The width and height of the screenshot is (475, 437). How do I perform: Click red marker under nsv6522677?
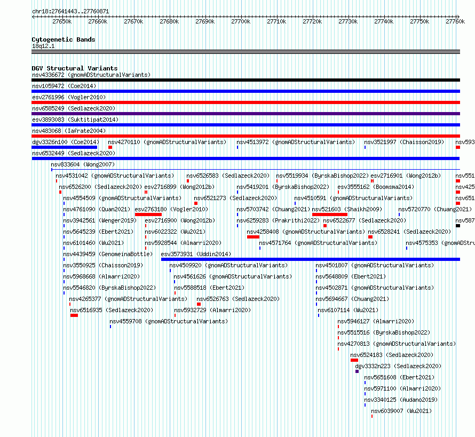coord(324,226)
